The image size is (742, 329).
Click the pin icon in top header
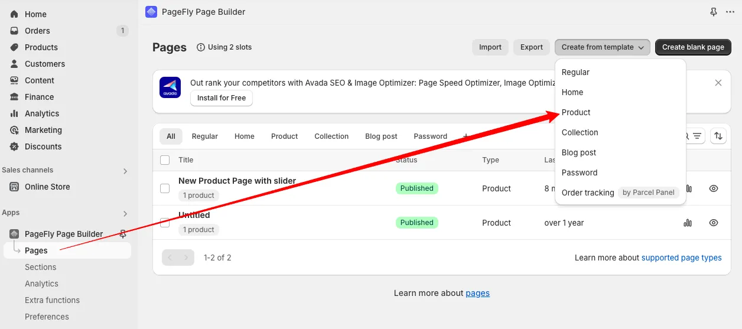pyautogui.click(x=714, y=12)
